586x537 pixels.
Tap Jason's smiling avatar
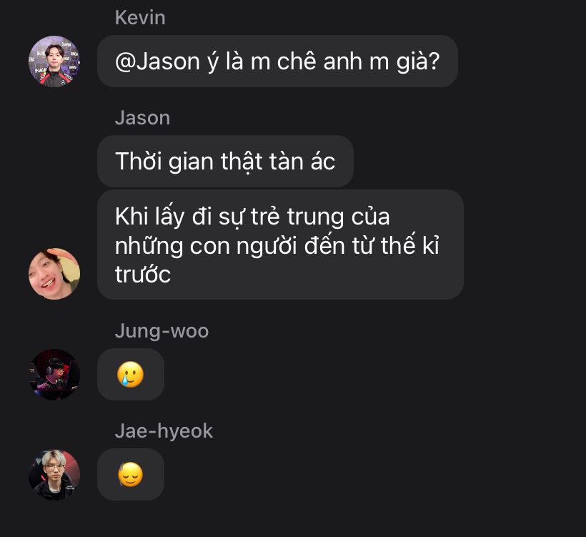(54, 274)
